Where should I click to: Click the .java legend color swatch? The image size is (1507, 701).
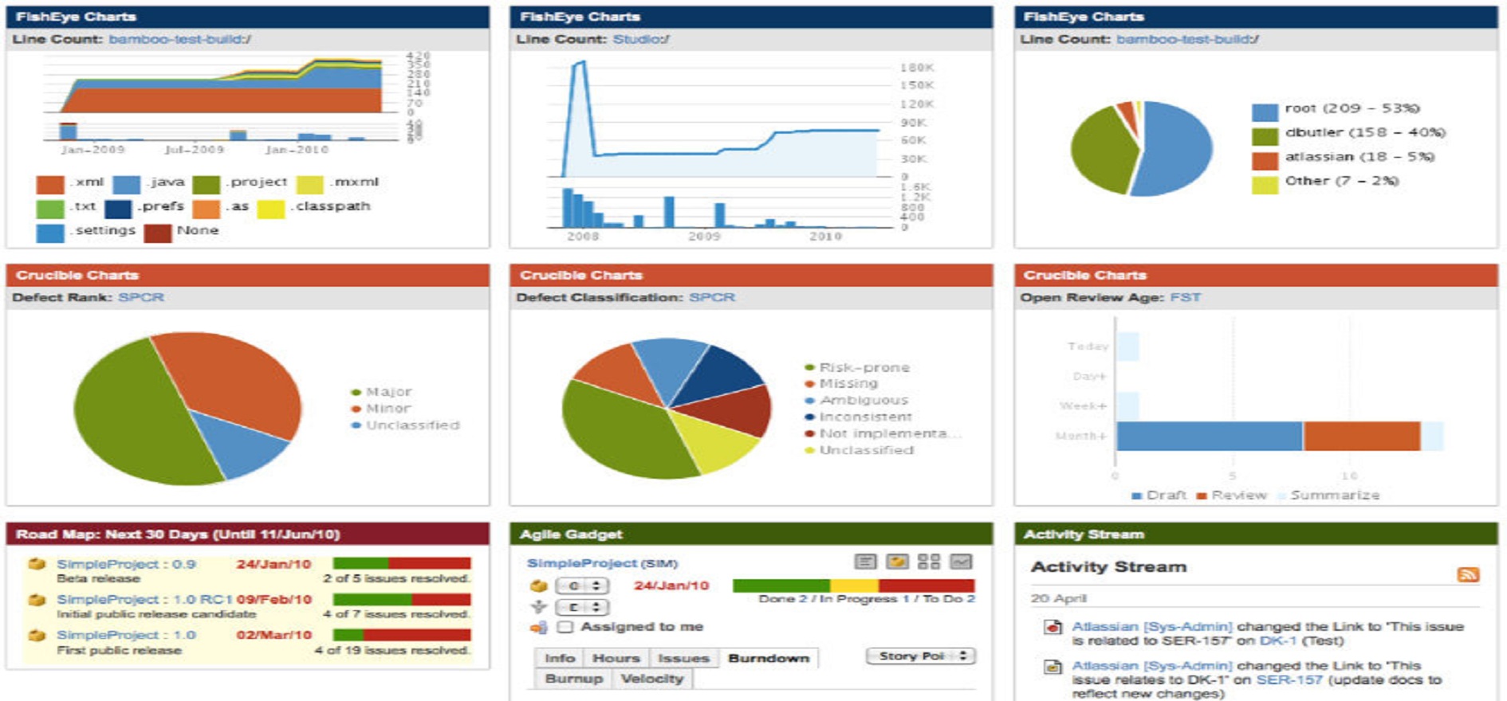127,185
